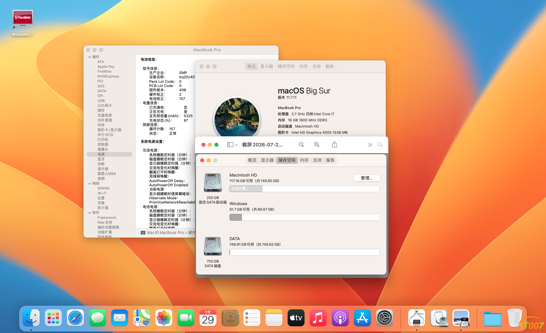Open 服务 tab in storage window
This screenshot has height=333, width=546.
pyautogui.click(x=330, y=160)
